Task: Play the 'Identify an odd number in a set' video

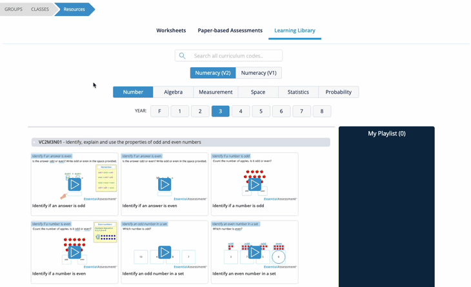Action: [x=165, y=252]
